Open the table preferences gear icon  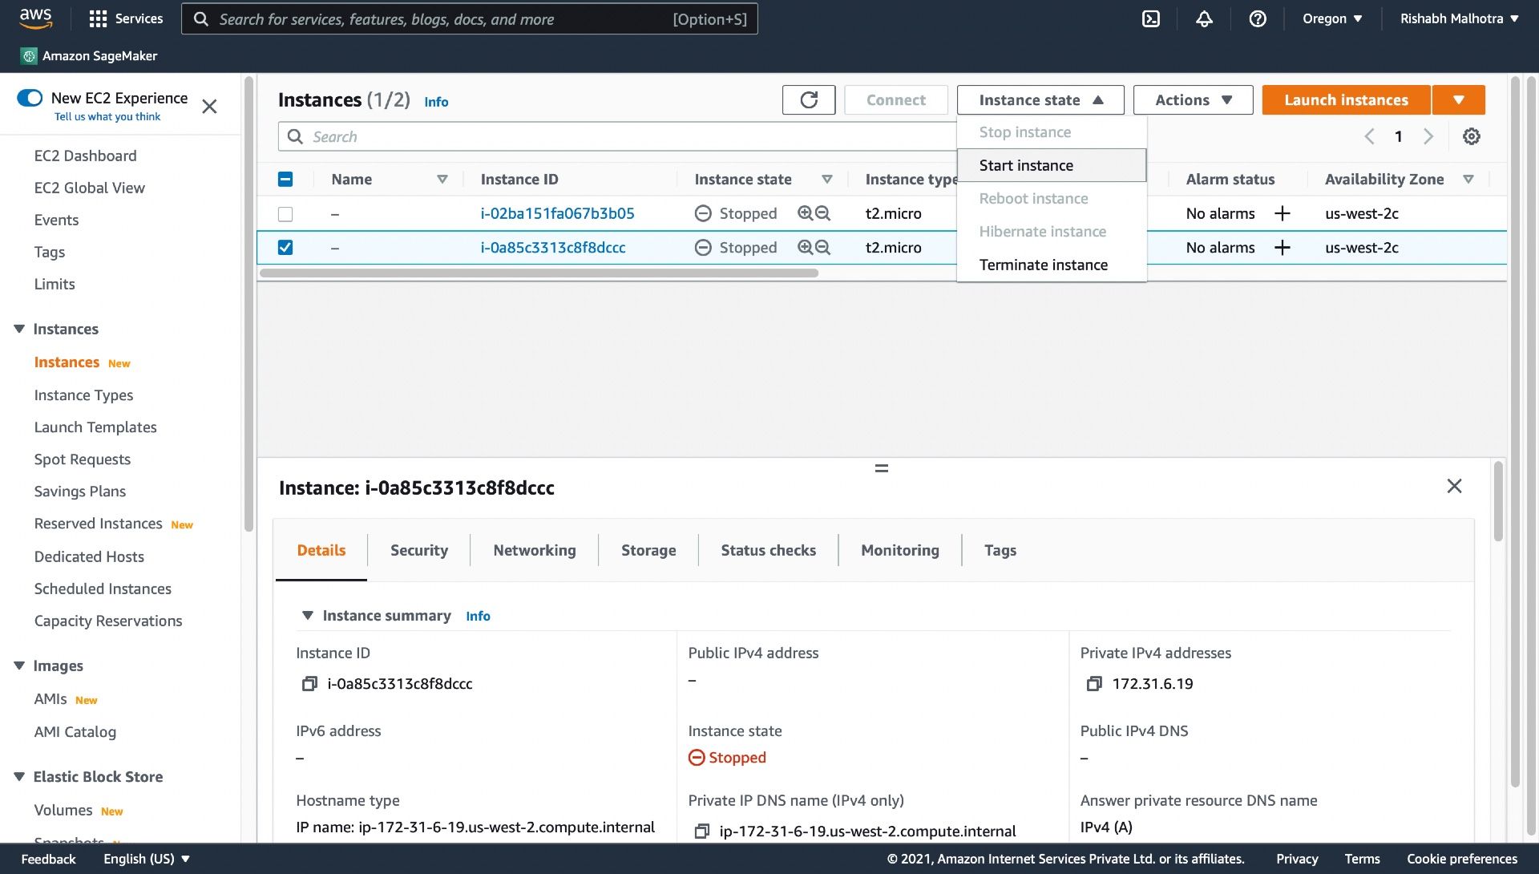1472,136
